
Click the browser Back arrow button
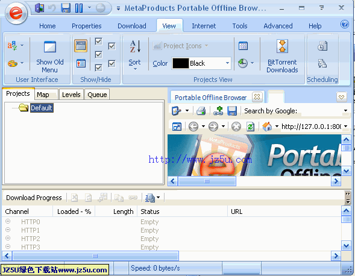click(193, 127)
